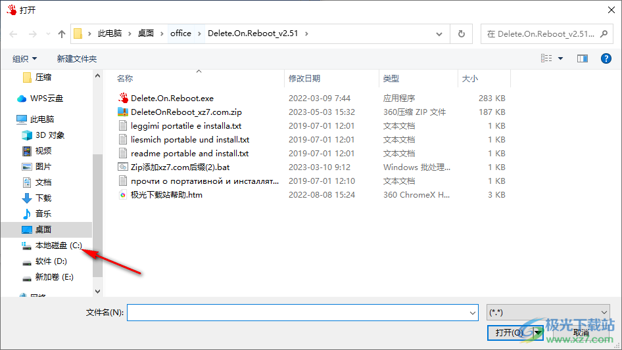The width and height of the screenshot is (622, 350).
Task: Close the 打开 dialog window
Action: point(611,9)
